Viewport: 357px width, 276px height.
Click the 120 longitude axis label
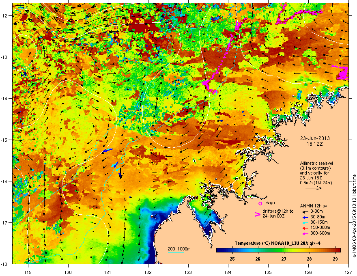pos(68,272)
